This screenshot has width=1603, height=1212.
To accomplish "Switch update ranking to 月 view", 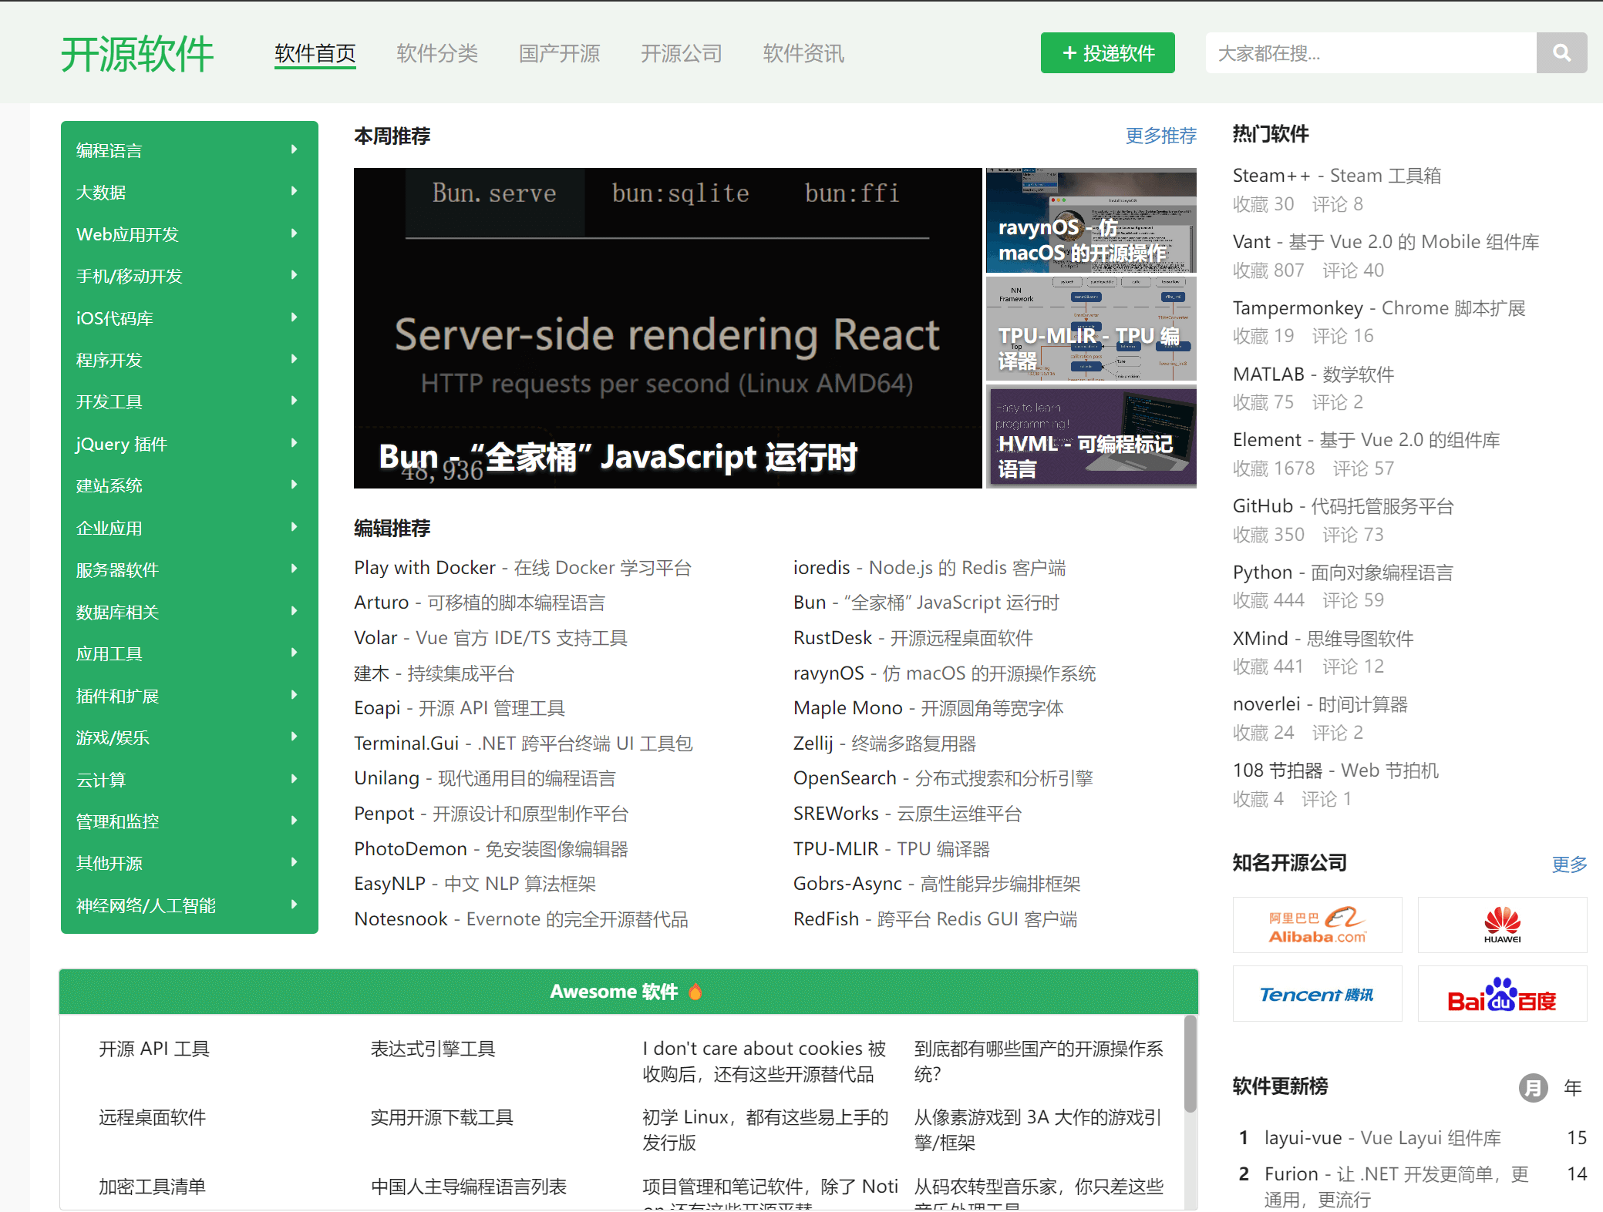I will [x=1533, y=1088].
